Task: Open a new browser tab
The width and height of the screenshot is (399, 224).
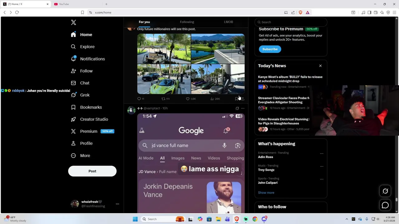Action: pyautogui.click(x=106, y=4)
